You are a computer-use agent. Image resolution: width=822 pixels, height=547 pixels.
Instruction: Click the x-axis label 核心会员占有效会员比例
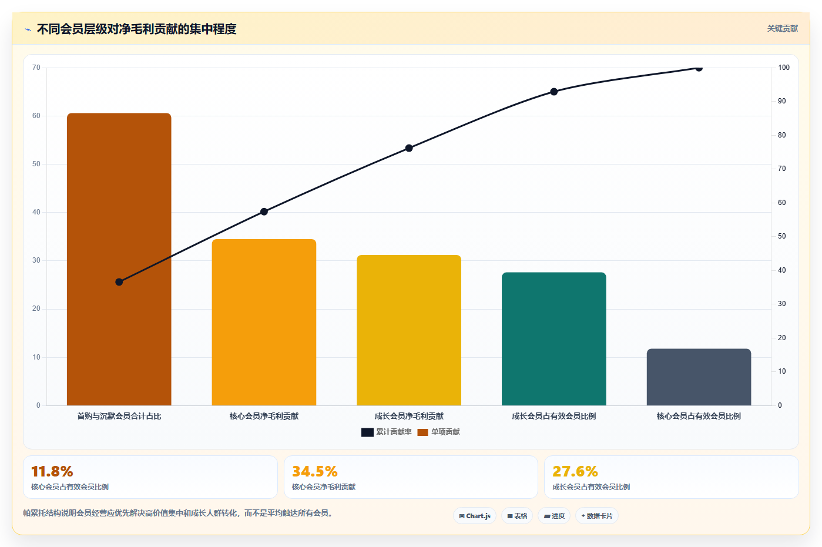point(699,416)
